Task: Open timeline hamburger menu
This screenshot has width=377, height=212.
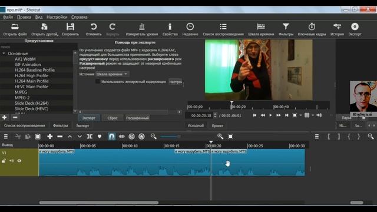Action: tap(6, 137)
